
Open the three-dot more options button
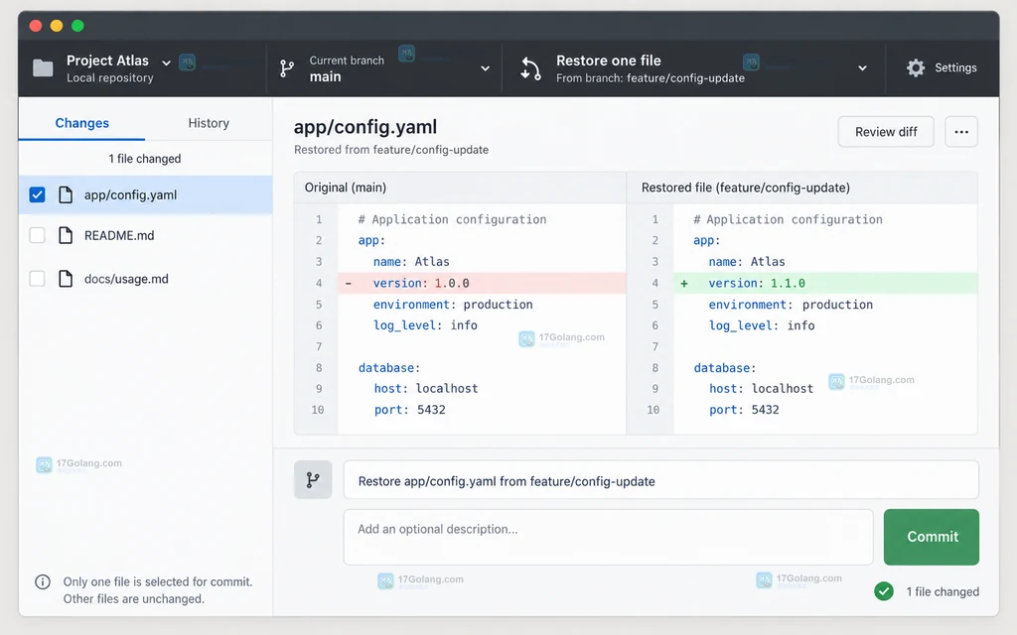[961, 132]
